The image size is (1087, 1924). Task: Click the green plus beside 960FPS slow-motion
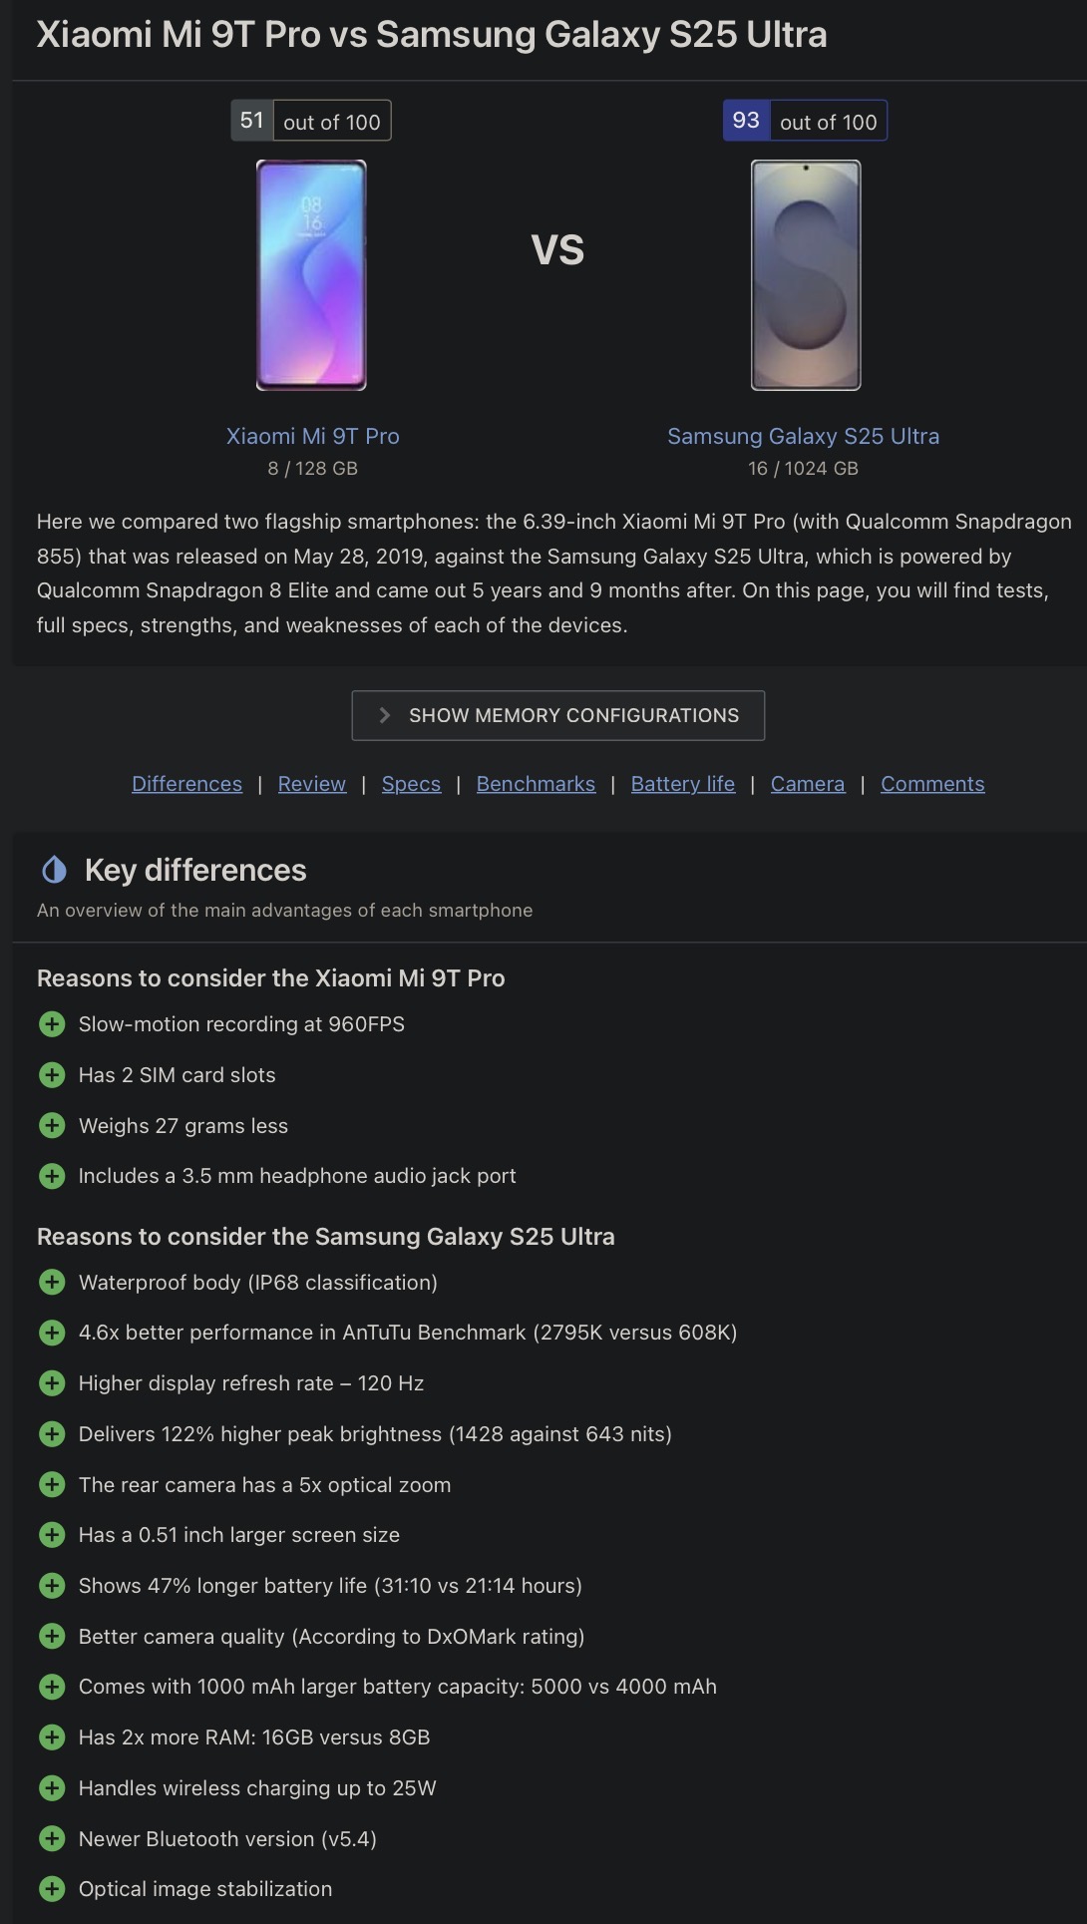(x=52, y=1024)
